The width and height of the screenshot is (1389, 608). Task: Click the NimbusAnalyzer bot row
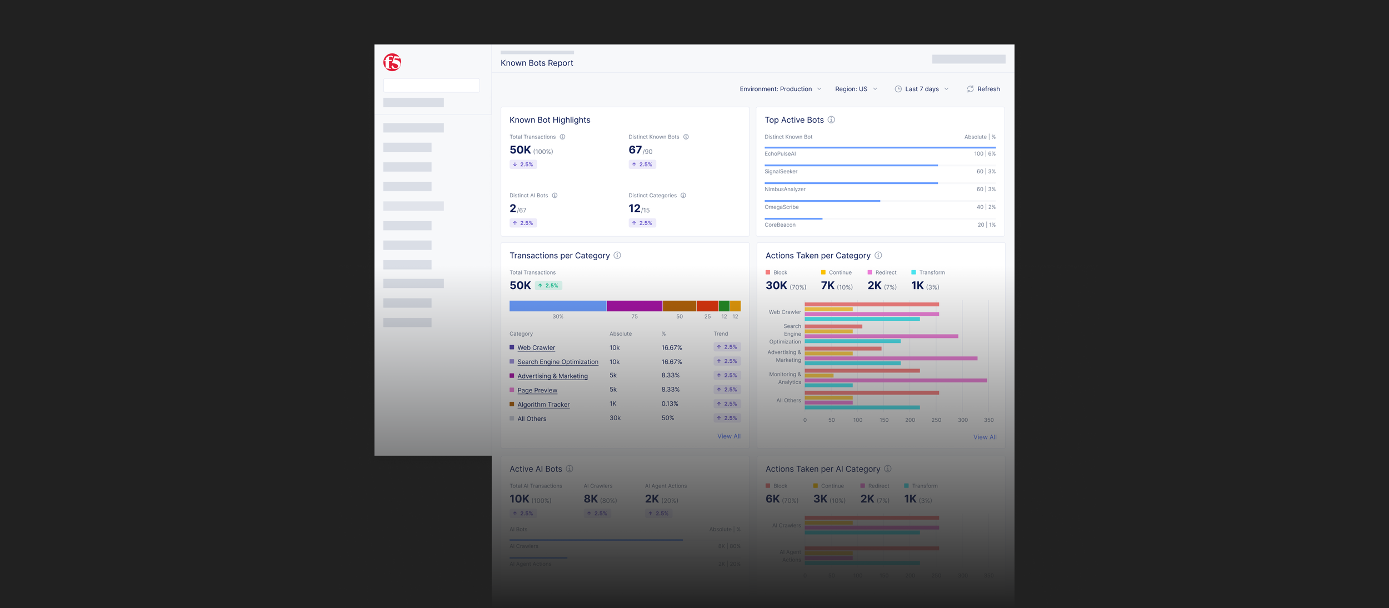[x=880, y=188]
